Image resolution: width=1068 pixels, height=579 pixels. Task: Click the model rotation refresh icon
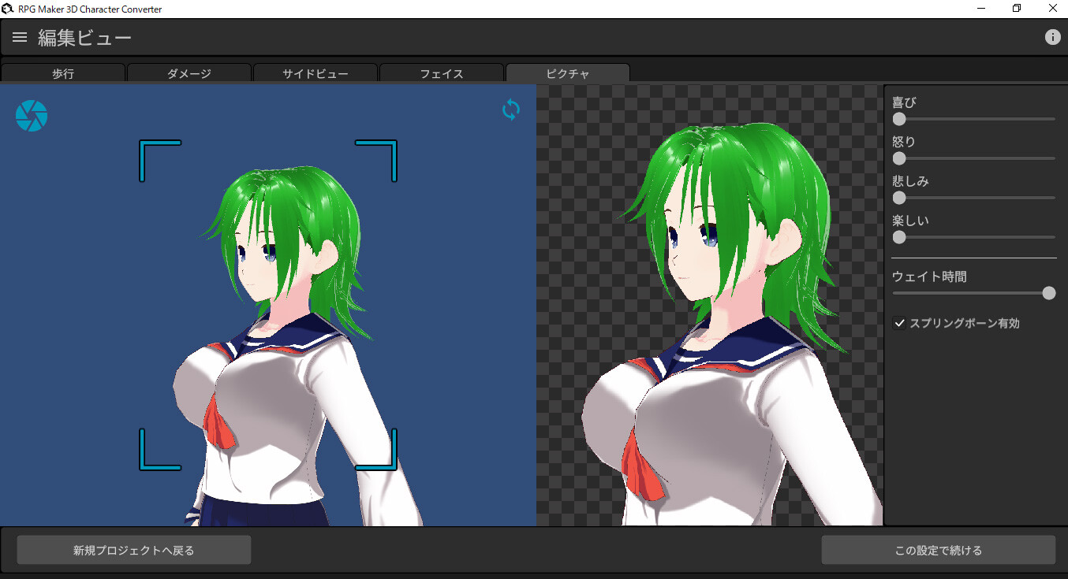coord(510,110)
